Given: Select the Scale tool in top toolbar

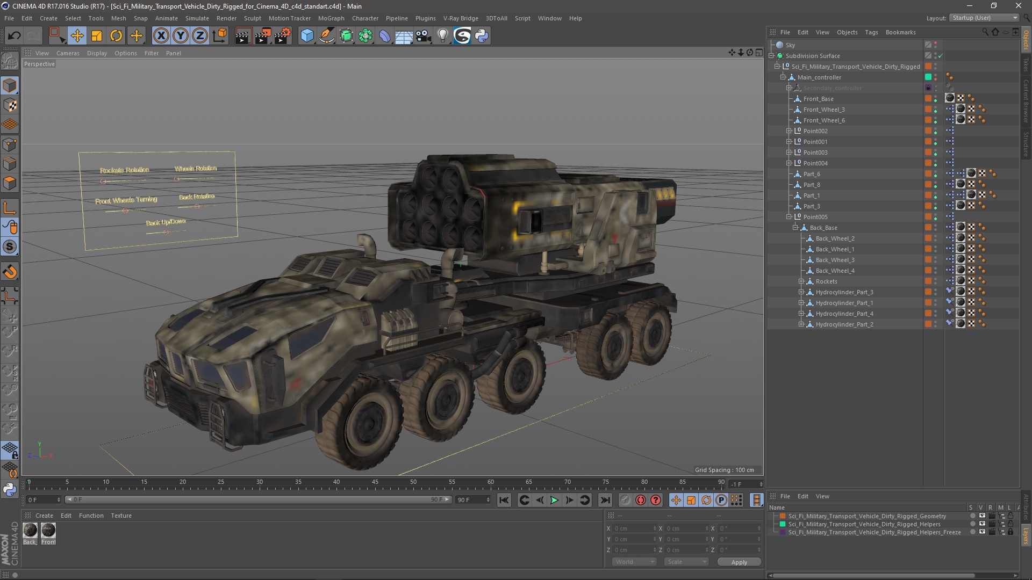Looking at the screenshot, I should (97, 36).
